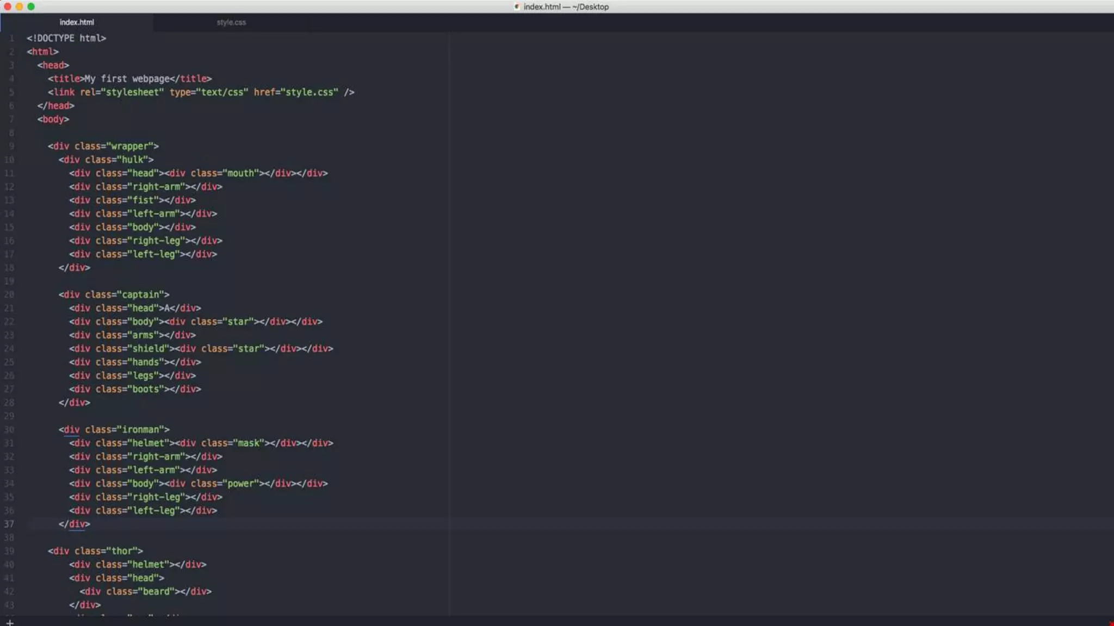Screen dimensions: 1114x626
Task: Place cursor in the title text "My first webpage"
Action: click(127, 79)
